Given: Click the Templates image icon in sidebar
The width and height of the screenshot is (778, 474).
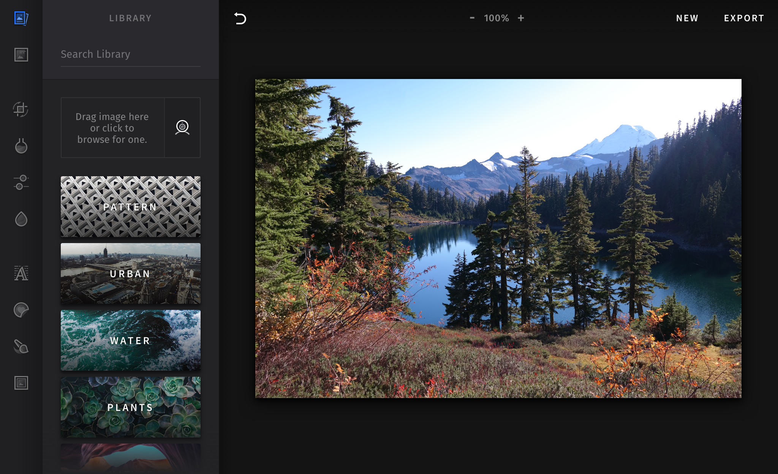Looking at the screenshot, I should (21, 55).
